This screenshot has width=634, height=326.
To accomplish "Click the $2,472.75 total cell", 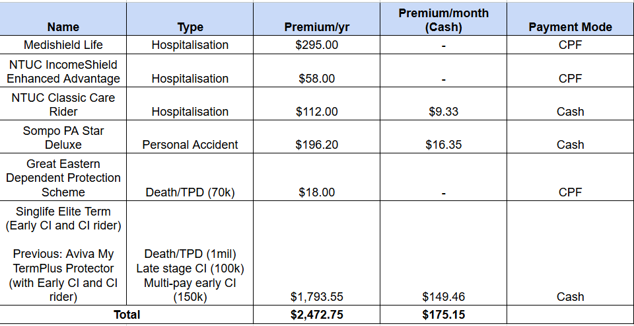I will point(316,315).
